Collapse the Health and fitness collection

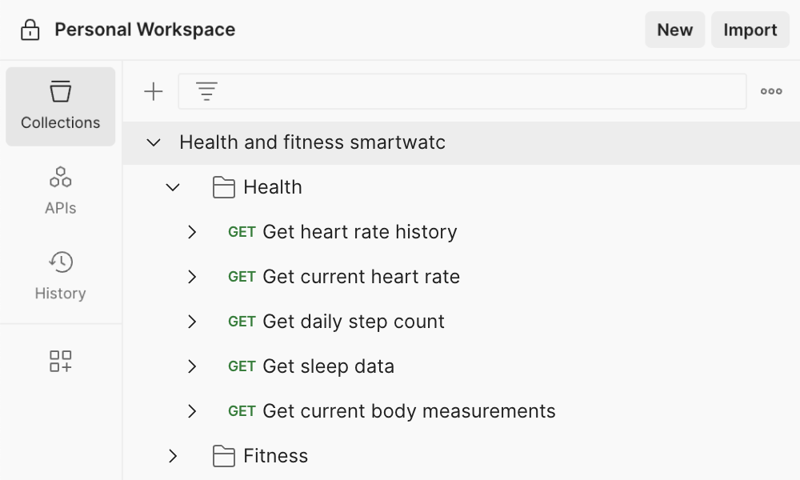coord(154,142)
